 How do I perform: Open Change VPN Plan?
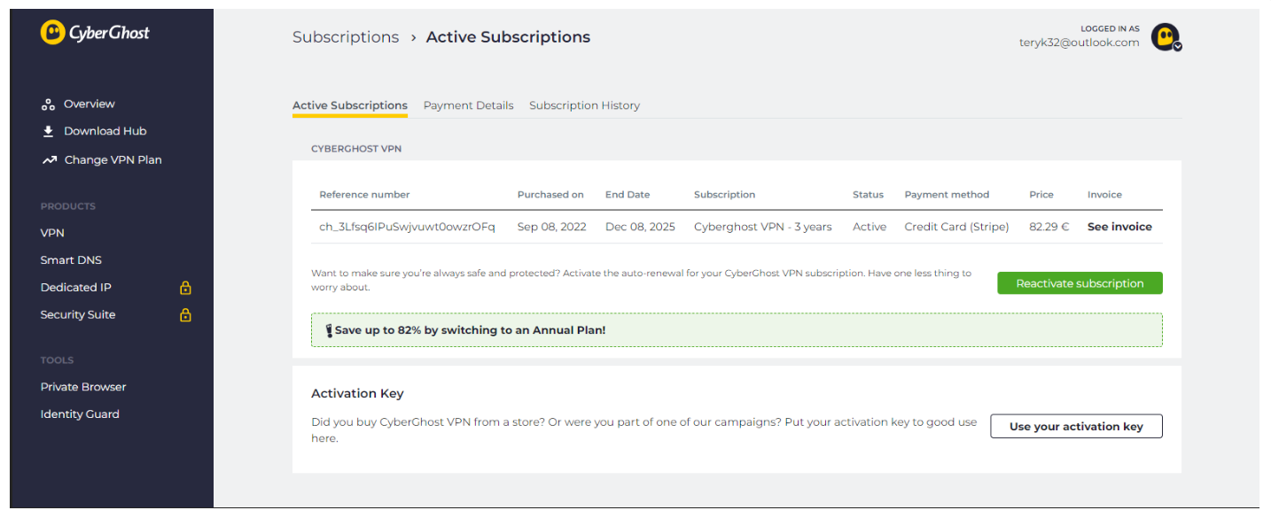coord(113,160)
